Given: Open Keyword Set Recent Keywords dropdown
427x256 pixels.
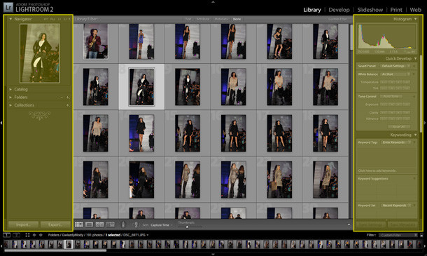Looking at the screenshot, I should tap(396, 206).
